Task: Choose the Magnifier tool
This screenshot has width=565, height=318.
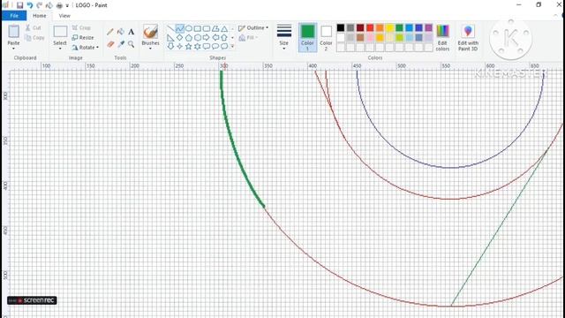Action: 132,44
